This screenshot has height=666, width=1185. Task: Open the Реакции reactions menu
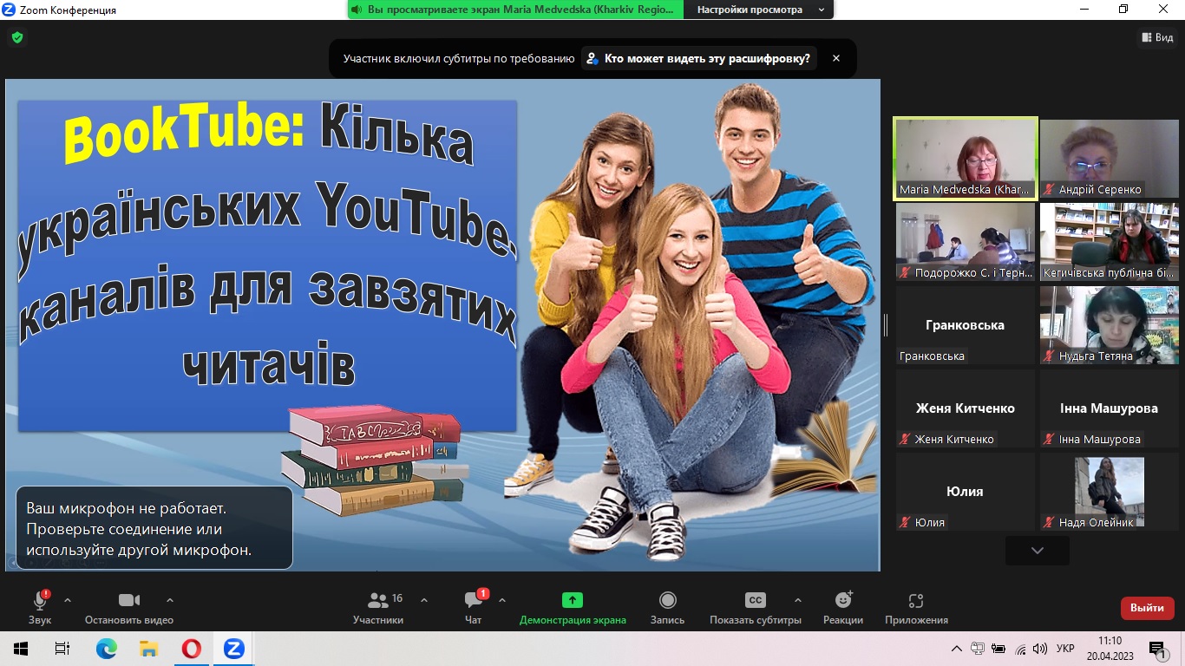point(842,607)
